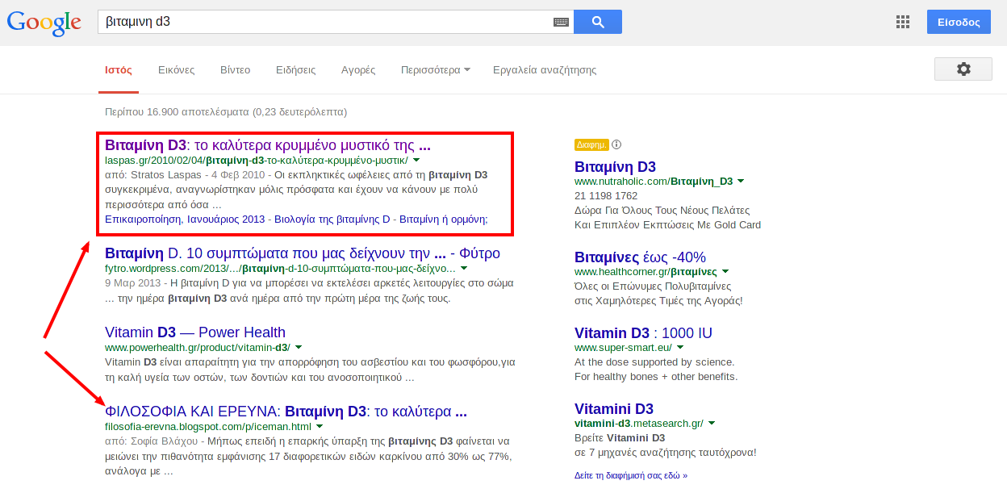This screenshot has height=489, width=1007.
Task: Click the fytro.wordpress.com green URL text
Action: 280,269
